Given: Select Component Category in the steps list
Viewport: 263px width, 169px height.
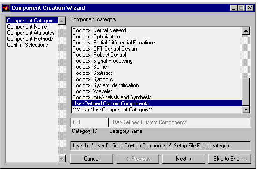Looking at the screenshot, I should point(32,21).
